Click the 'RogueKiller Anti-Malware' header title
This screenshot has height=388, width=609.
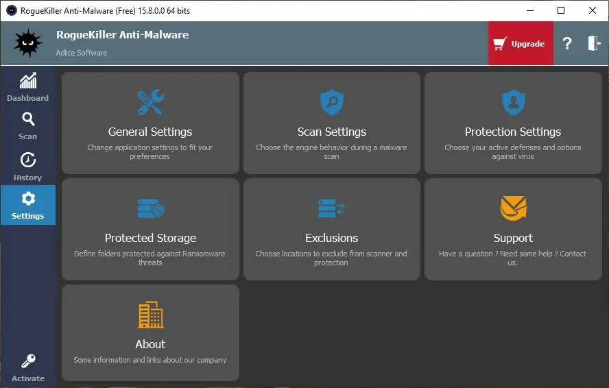pyautogui.click(x=122, y=35)
